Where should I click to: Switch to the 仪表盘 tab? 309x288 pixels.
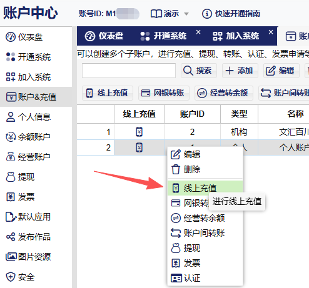[104, 36]
